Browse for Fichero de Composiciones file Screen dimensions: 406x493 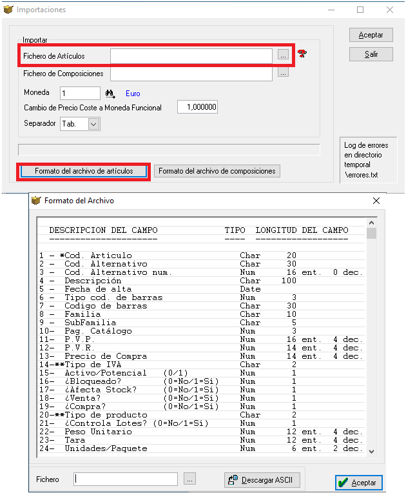(x=283, y=74)
